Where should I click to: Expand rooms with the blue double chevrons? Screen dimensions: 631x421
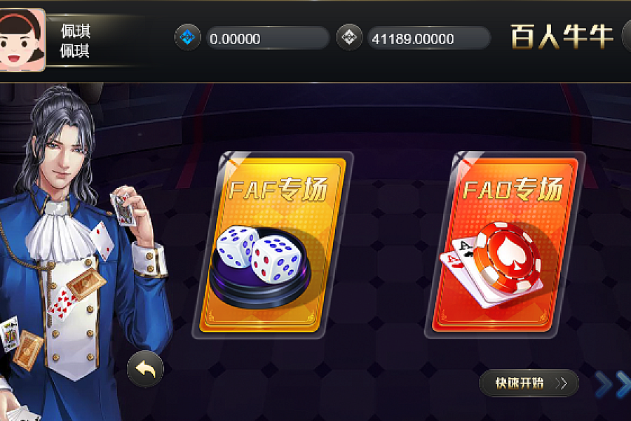point(613,385)
